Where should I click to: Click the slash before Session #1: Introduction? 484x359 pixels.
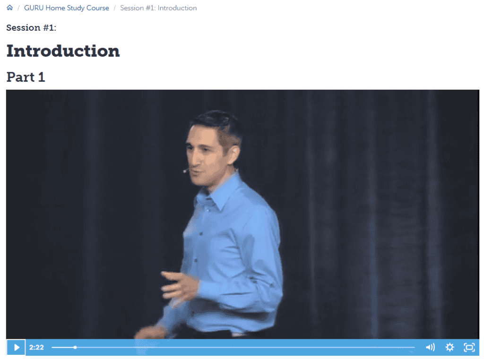coord(114,8)
